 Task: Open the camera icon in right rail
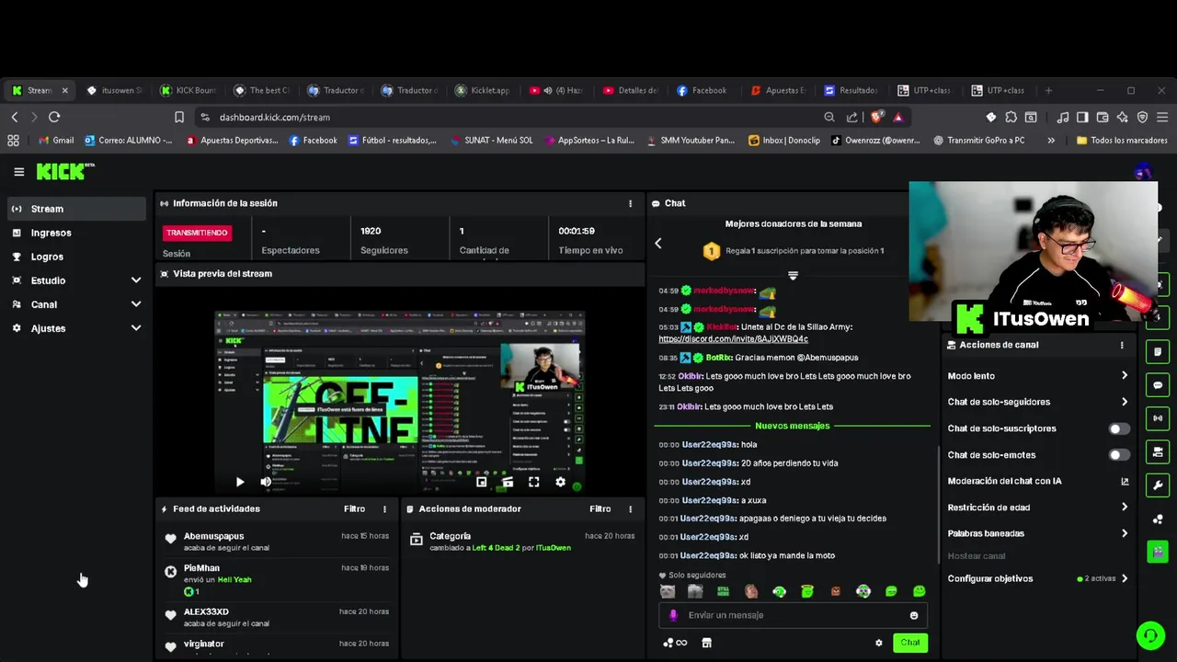1158,451
